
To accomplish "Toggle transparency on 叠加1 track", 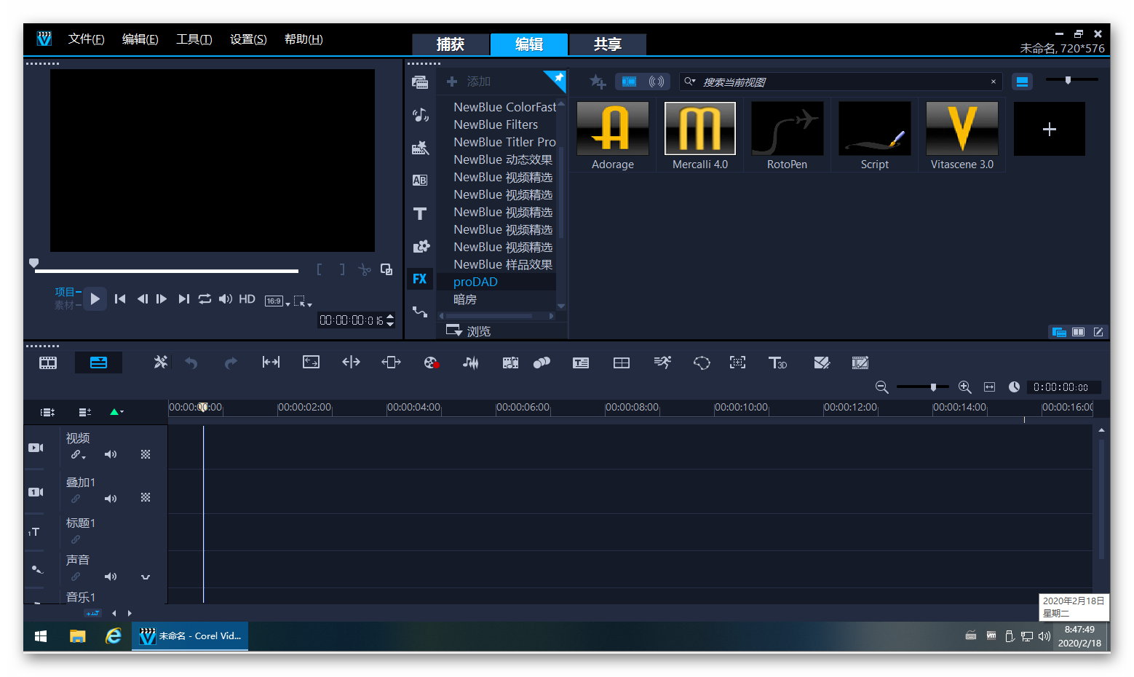I will 146,498.
